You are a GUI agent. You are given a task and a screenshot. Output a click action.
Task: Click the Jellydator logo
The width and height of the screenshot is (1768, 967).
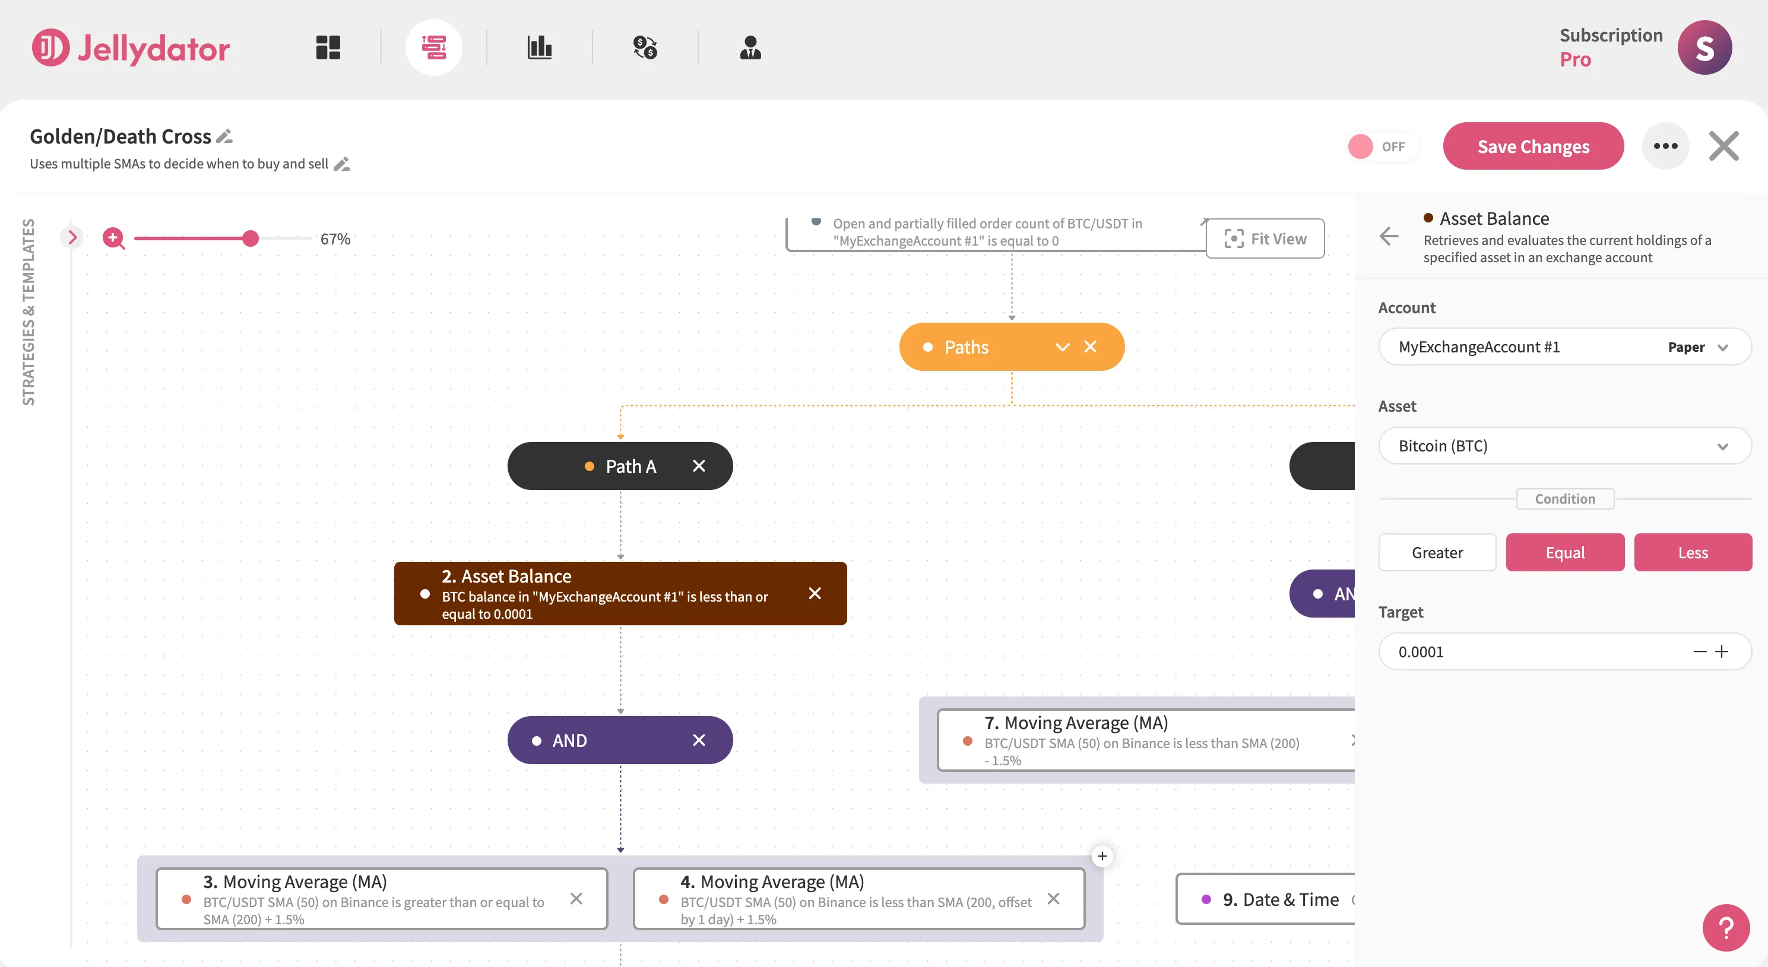click(x=131, y=47)
